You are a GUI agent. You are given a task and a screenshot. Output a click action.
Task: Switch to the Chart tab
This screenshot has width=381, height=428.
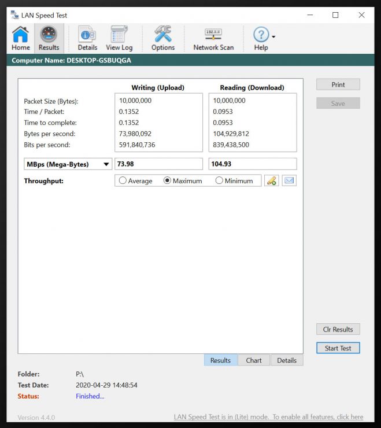[x=254, y=360]
